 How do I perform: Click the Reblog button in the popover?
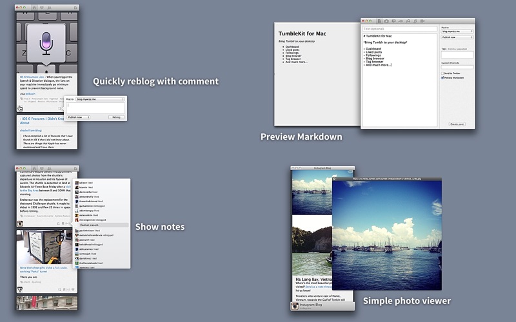click(117, 117)
